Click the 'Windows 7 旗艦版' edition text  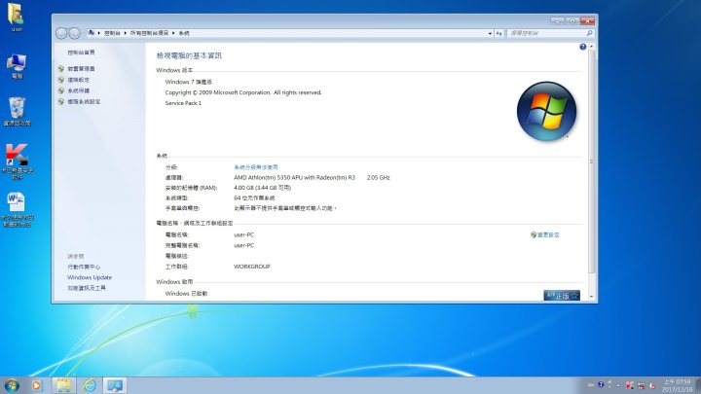(x=188, y=82)
